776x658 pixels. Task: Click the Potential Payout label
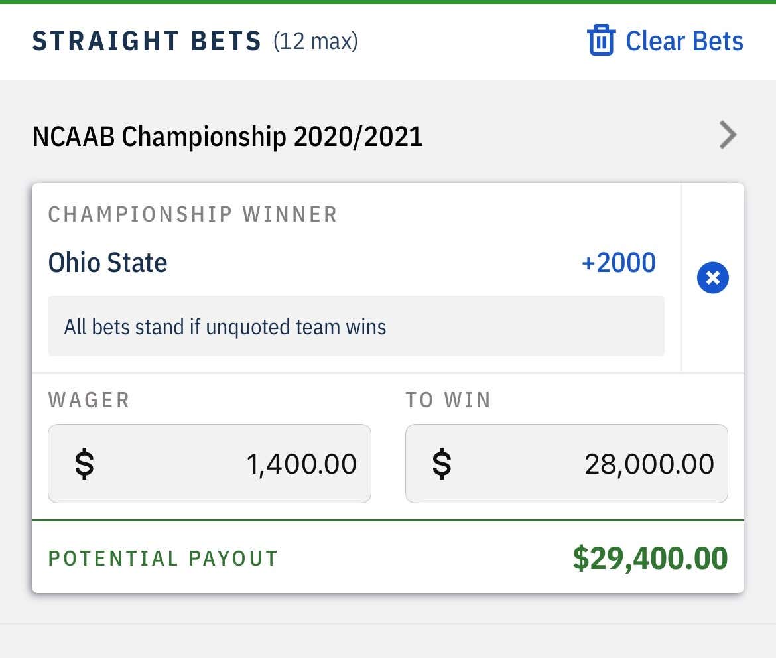162,559
